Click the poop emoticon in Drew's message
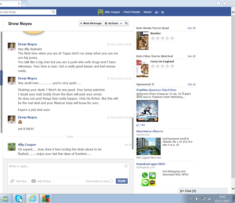The width and height of the screenshot is (235, 203). (x=20, y=122)
